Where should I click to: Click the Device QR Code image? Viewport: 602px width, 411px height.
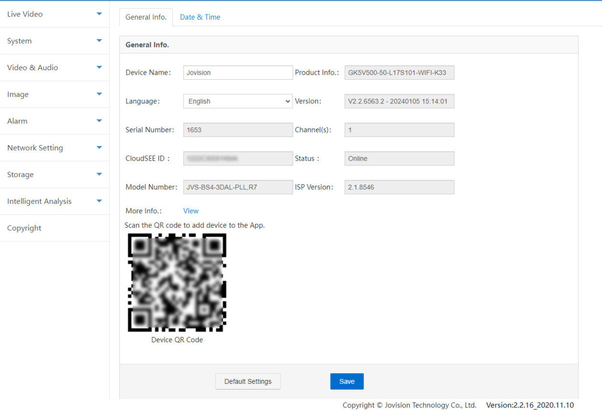click(177, 283)
